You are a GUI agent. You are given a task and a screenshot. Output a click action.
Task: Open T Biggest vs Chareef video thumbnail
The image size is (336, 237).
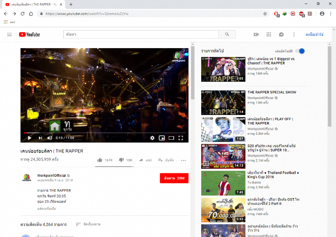click(x=223, y=69)
